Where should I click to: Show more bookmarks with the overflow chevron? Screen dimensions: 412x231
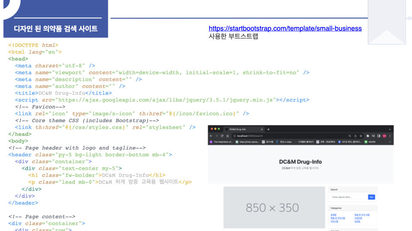[x=390, y=142]
